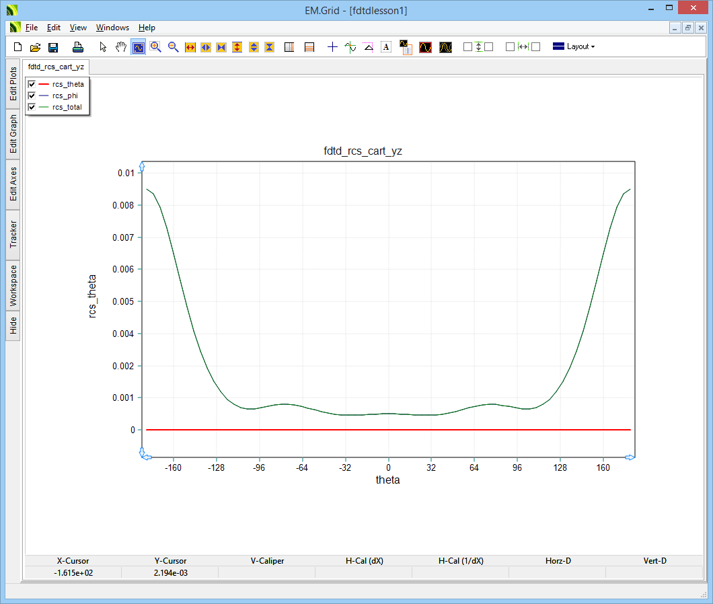Click the zoom in magnifier icon
The image size is (713, 604).
[x=156, y=47]
